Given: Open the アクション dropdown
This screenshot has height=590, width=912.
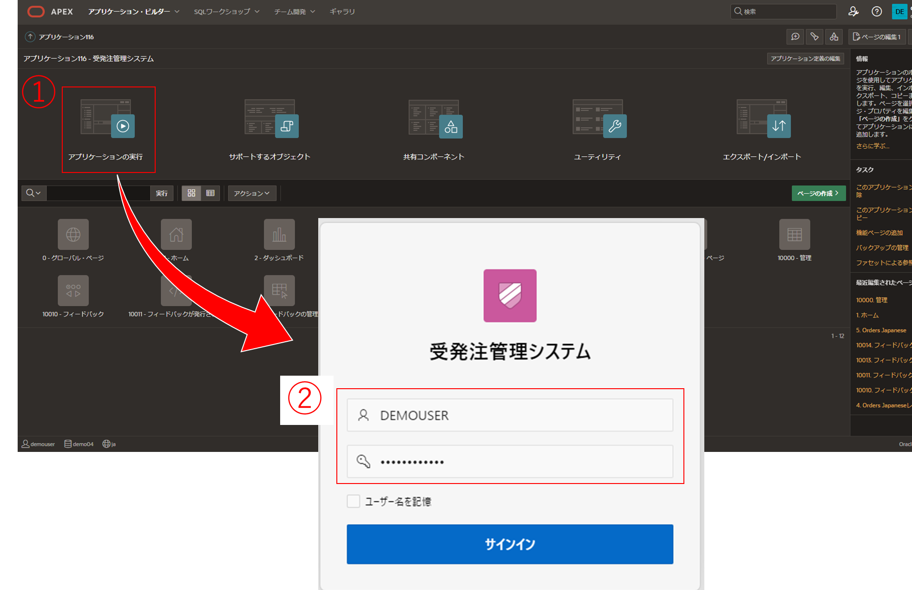Looking at the screenshot, I should coord(251,193).
